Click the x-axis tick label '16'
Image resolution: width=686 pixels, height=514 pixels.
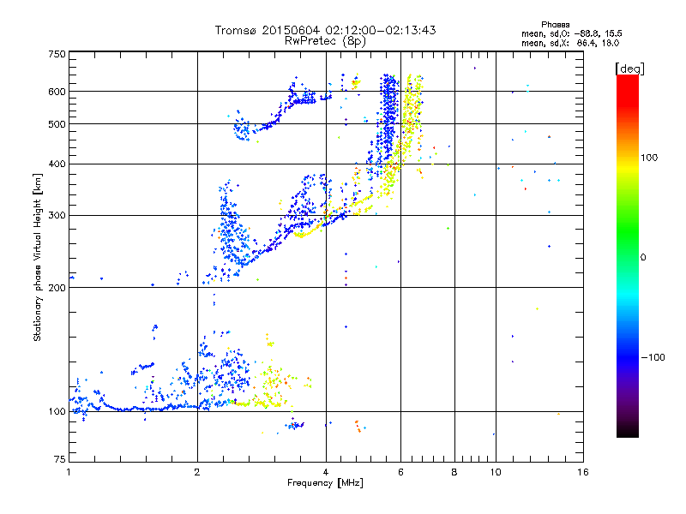pos(583,472)
